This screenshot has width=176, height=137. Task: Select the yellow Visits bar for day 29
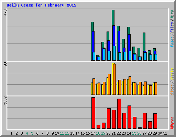tap(154, 89)
